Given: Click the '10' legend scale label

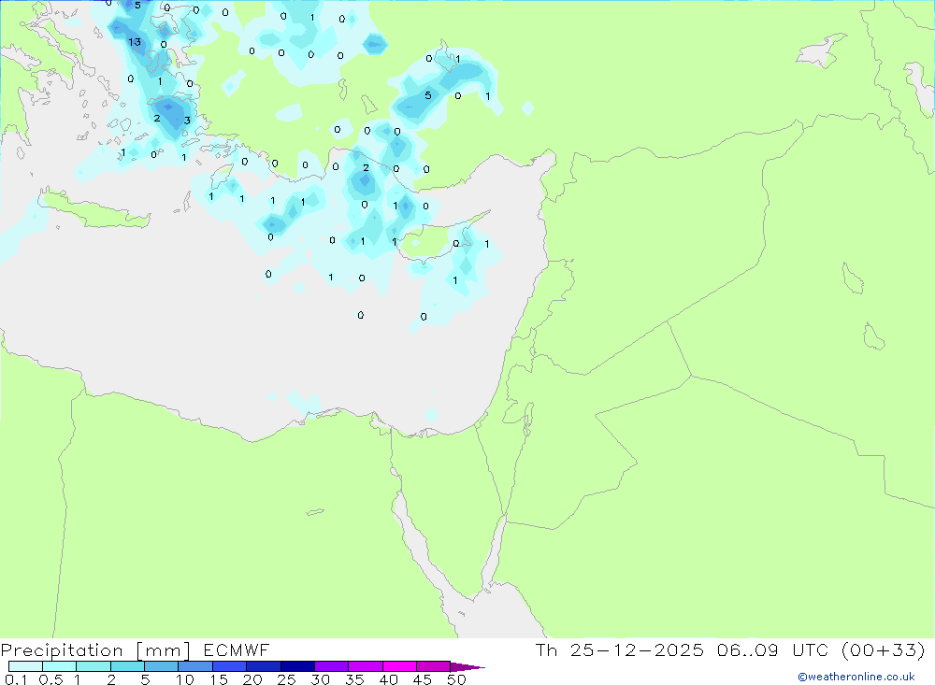Looking at the screenshot, I should (x=185, y=679).
